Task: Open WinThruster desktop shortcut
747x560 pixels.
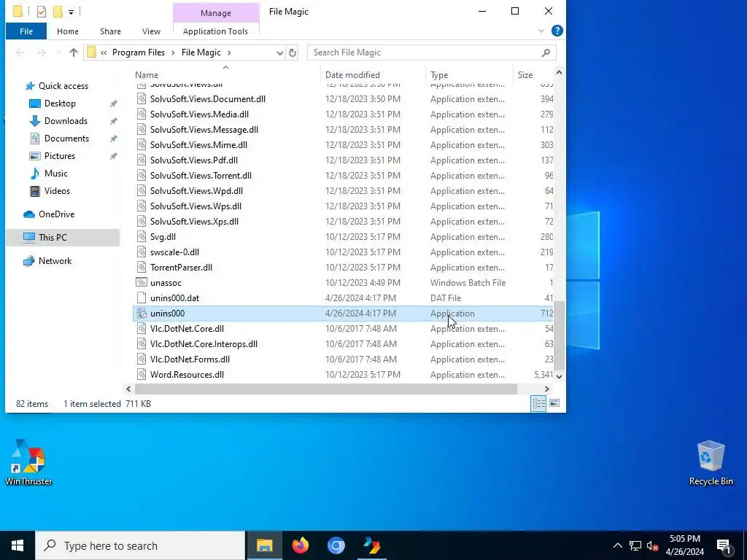Action: click(x=28, y=462)
